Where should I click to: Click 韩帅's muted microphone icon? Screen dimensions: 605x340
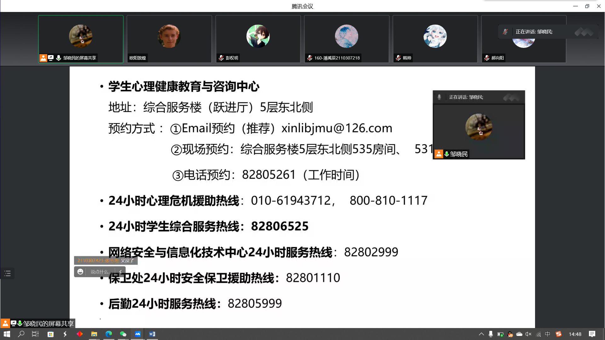pos(398,58)
